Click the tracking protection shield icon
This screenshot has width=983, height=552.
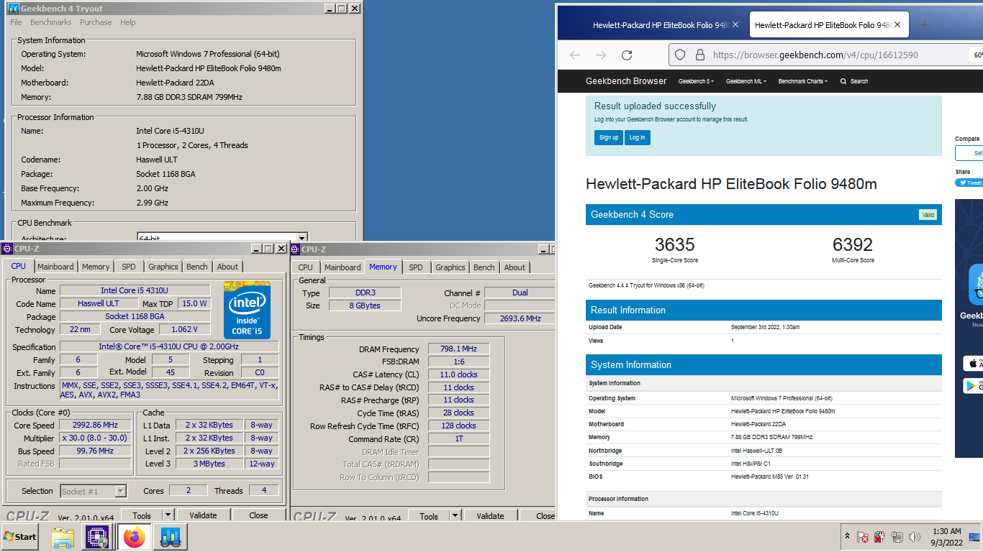pos(680,55)
